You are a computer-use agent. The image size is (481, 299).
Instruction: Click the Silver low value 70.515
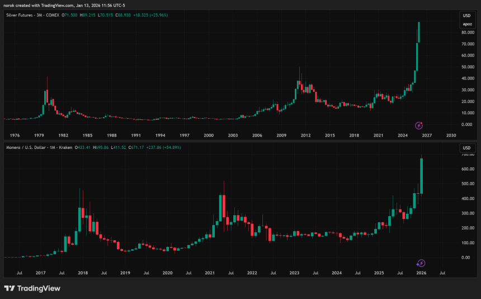point(105,15)
